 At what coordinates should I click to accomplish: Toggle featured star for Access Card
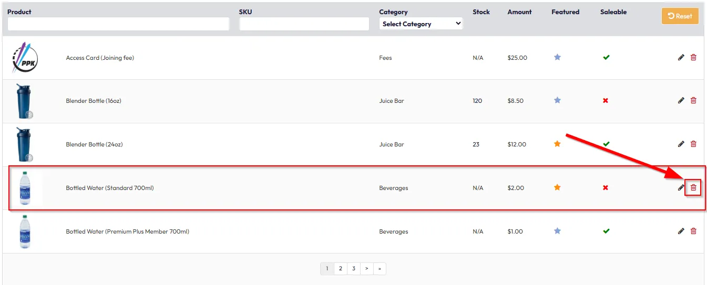coord(557,57)
